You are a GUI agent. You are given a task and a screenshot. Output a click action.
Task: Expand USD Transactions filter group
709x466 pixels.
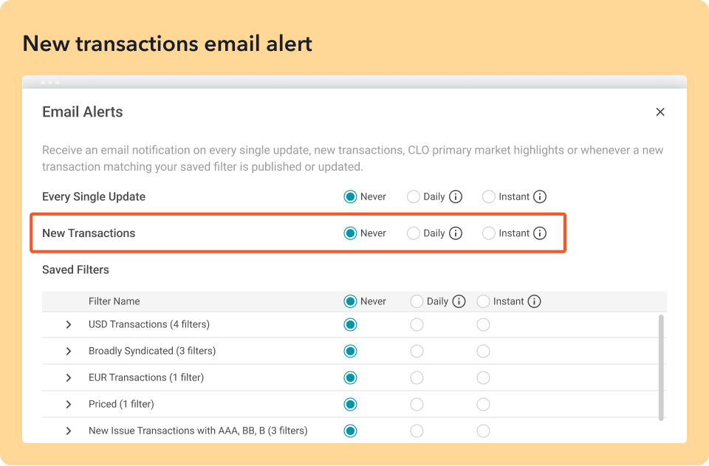69,325
